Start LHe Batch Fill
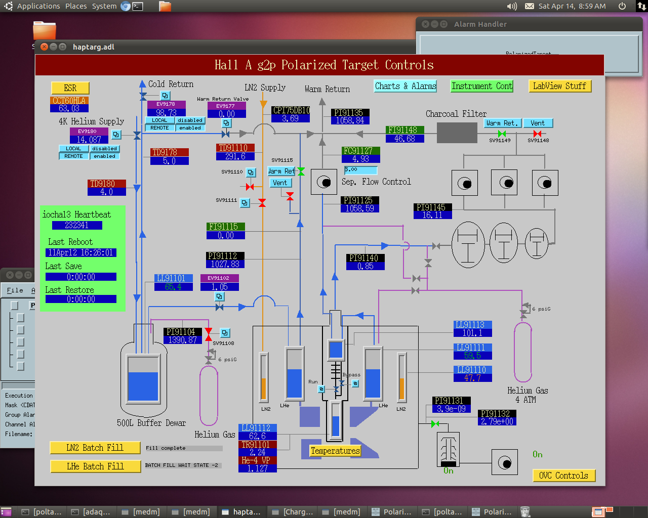 tap(95, 466)
